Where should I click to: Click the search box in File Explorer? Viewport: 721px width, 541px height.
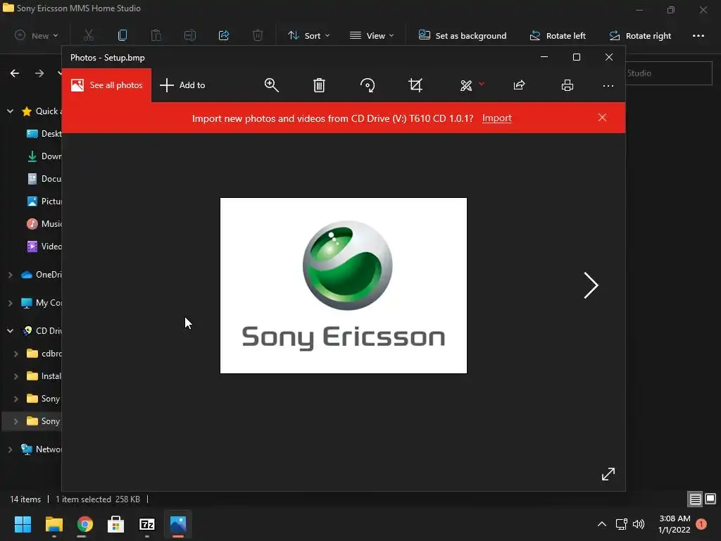tap(669, 73)
